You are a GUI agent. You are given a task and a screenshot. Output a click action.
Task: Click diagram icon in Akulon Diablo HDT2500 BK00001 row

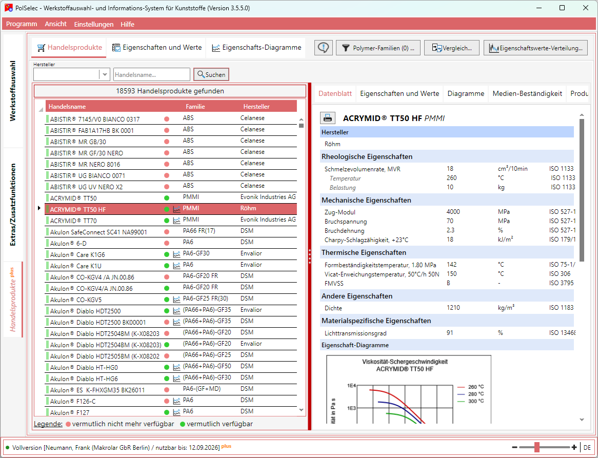point(176,322)
